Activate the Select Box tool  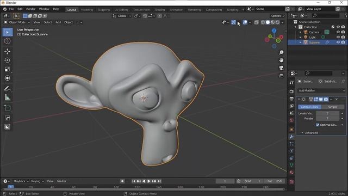[7, 33]
